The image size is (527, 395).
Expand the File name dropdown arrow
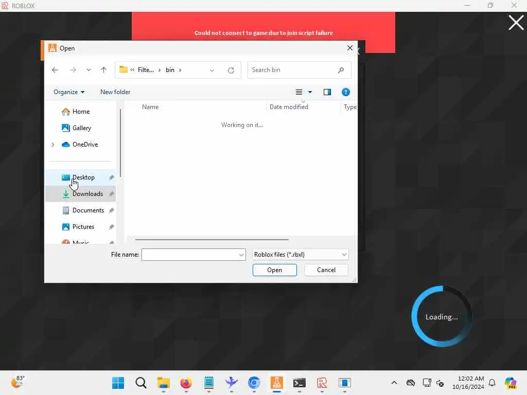pyautogui.click(x=241, y=255)
